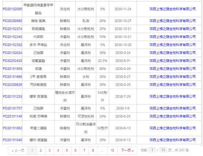Click the 80% content cell
The image size is (203, 156).
(x=103, y=69)
